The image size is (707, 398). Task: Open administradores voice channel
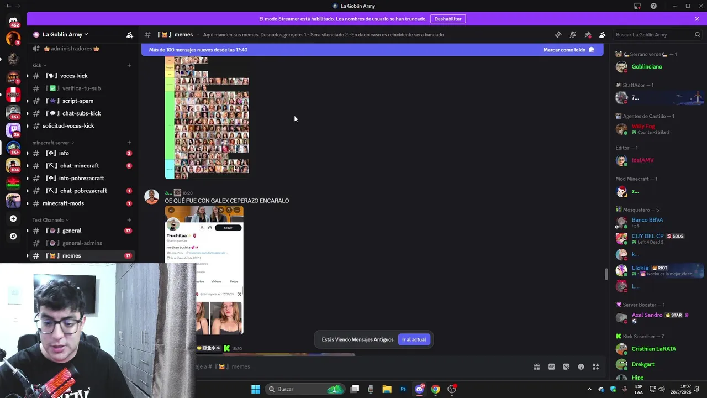pos(81,49)
